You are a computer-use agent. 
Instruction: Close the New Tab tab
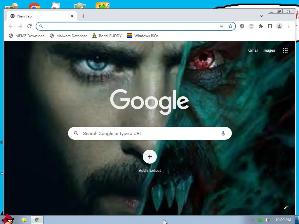pos(72,16)
